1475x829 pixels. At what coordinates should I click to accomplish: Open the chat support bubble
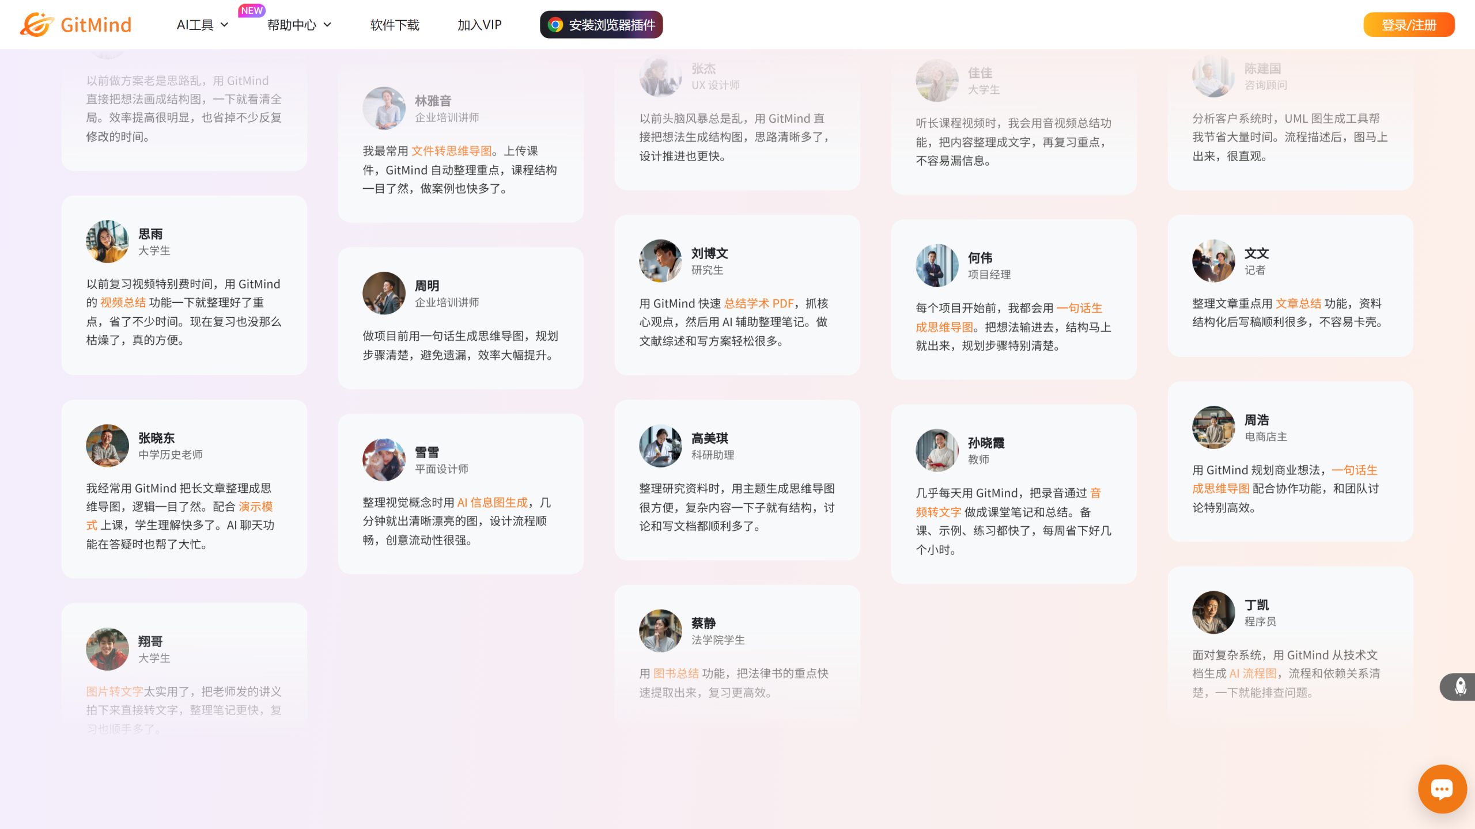(1442, 789)
